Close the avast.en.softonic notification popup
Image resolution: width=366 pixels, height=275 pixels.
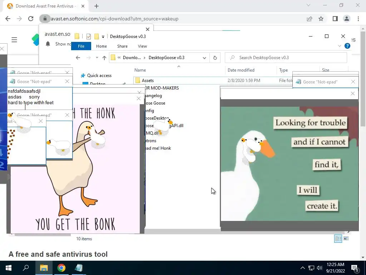coord(148,29)
